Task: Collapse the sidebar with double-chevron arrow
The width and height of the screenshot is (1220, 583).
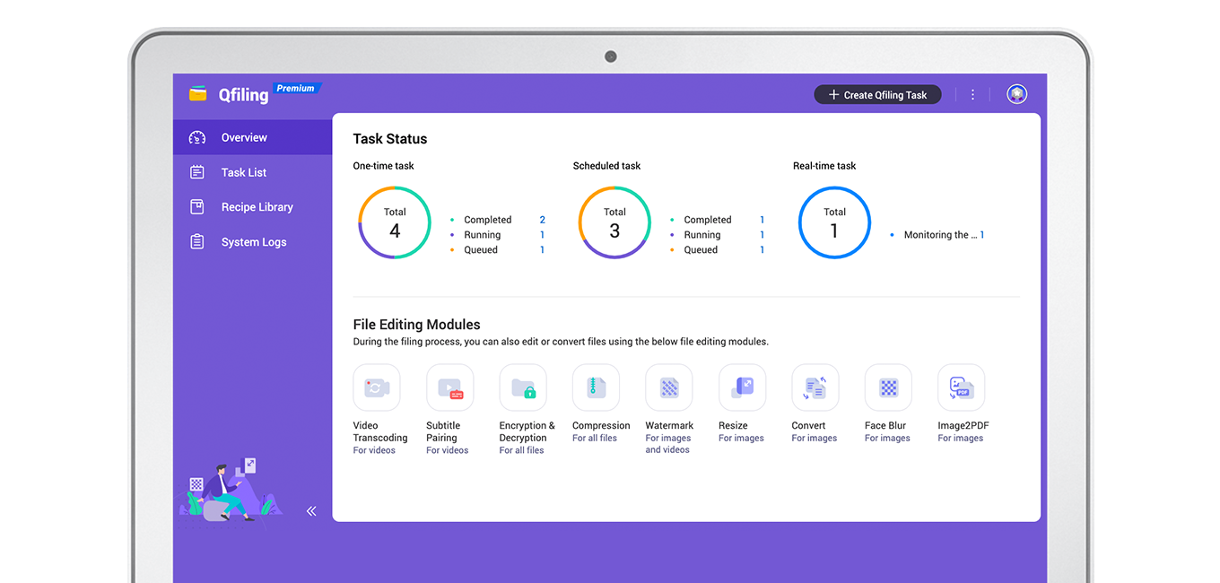Action: coord(311,511)
